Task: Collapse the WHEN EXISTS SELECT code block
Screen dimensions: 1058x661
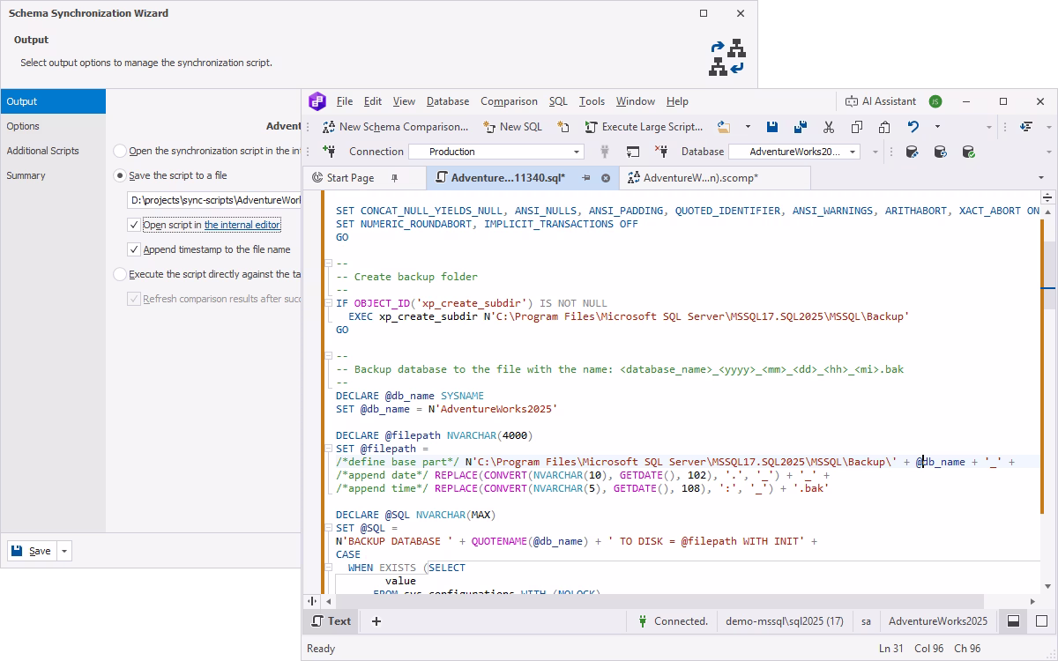Action: pyautogui.click(x=329, y=568)
